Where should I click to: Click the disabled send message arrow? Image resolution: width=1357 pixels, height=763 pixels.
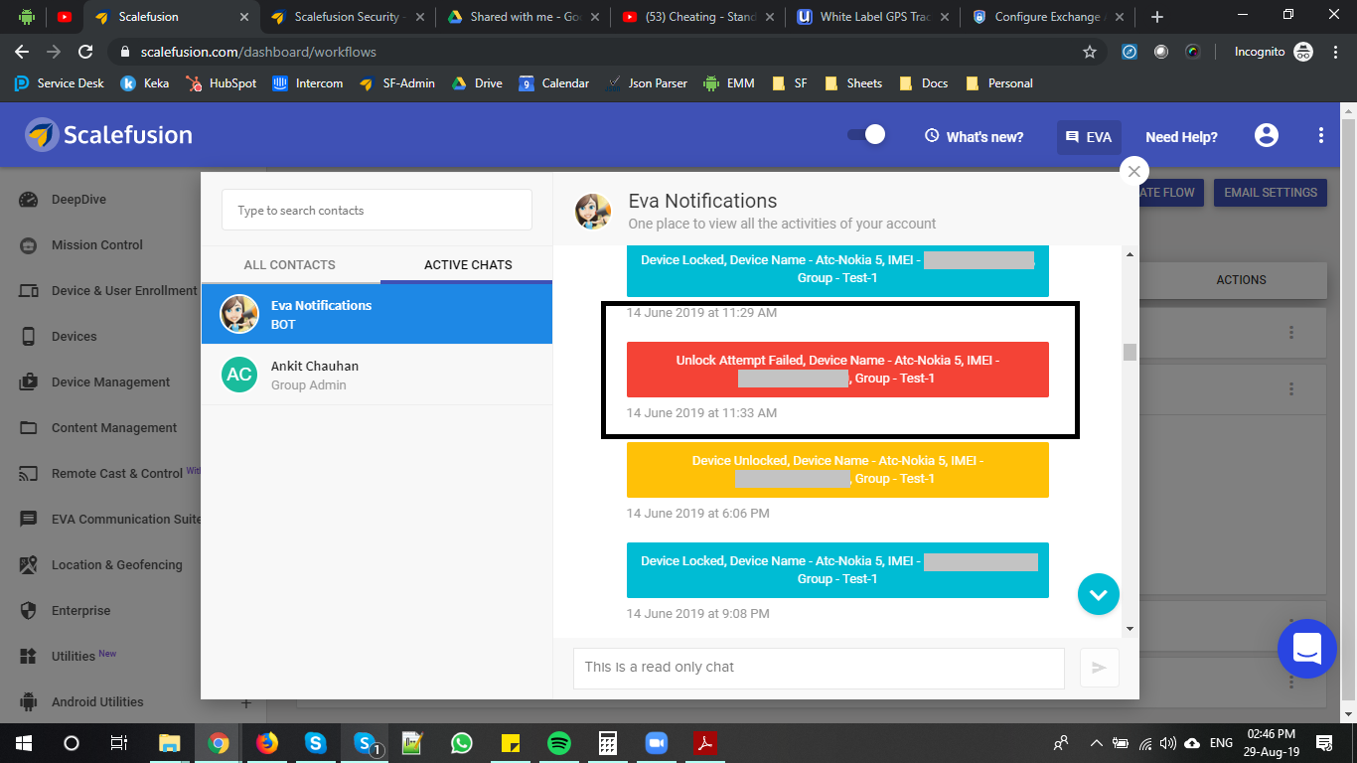tap(1099, 668)
